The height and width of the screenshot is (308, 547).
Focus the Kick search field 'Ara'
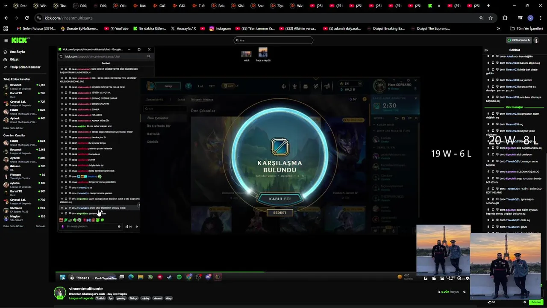[x=273, y=40]
